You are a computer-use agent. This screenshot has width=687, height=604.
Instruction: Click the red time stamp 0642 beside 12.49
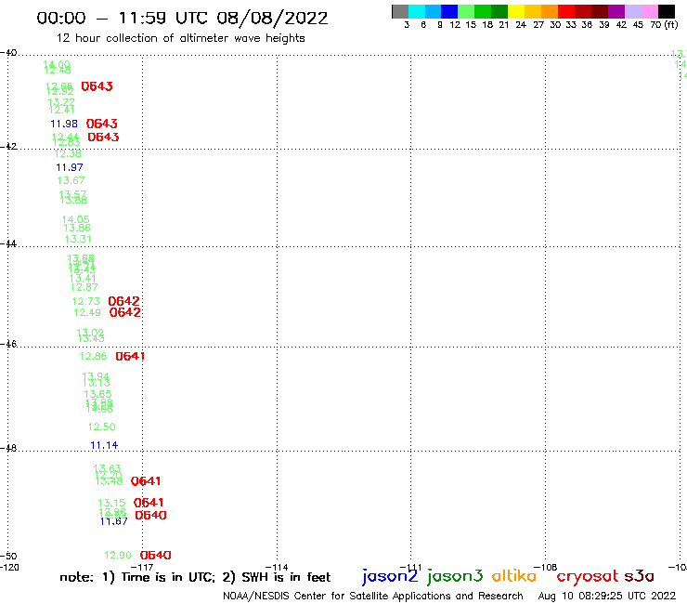(125, 312)
